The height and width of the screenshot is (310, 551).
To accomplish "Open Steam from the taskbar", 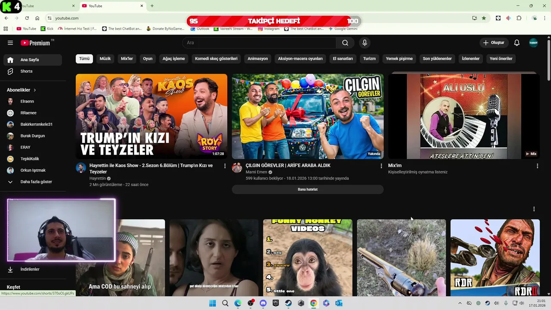I will click(x=288, y=303).
